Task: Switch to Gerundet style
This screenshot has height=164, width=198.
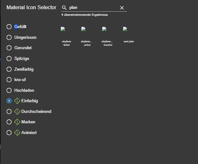Action: tap(9, 48)
